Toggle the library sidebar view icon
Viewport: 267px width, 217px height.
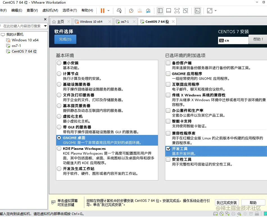coord(160,11)
